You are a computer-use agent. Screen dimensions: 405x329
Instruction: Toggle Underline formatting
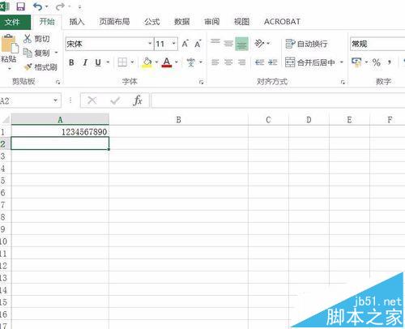point(98,62)
